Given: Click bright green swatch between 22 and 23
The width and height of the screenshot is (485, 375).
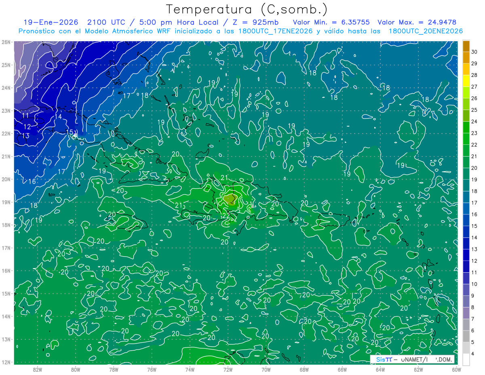Looking at the screenshot, I should (x=466, y=139).
